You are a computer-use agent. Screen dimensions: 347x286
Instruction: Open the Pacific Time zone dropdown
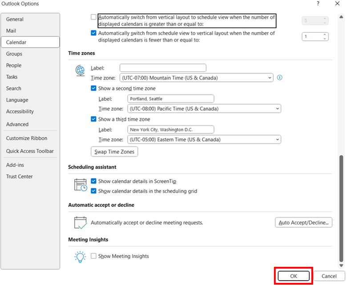(204, 109)
